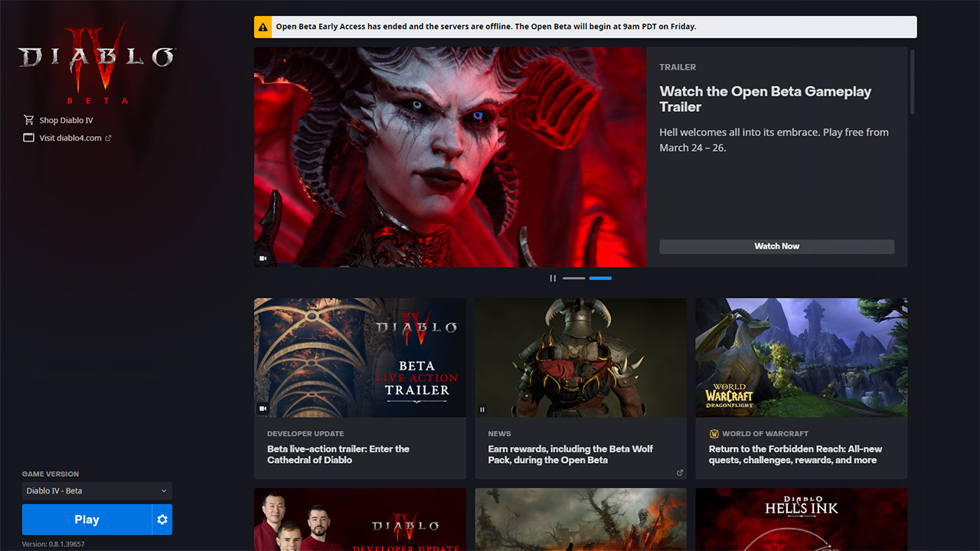Click the external link arrow after diablo4.com
980x551 pixels.
coord(108,139)
